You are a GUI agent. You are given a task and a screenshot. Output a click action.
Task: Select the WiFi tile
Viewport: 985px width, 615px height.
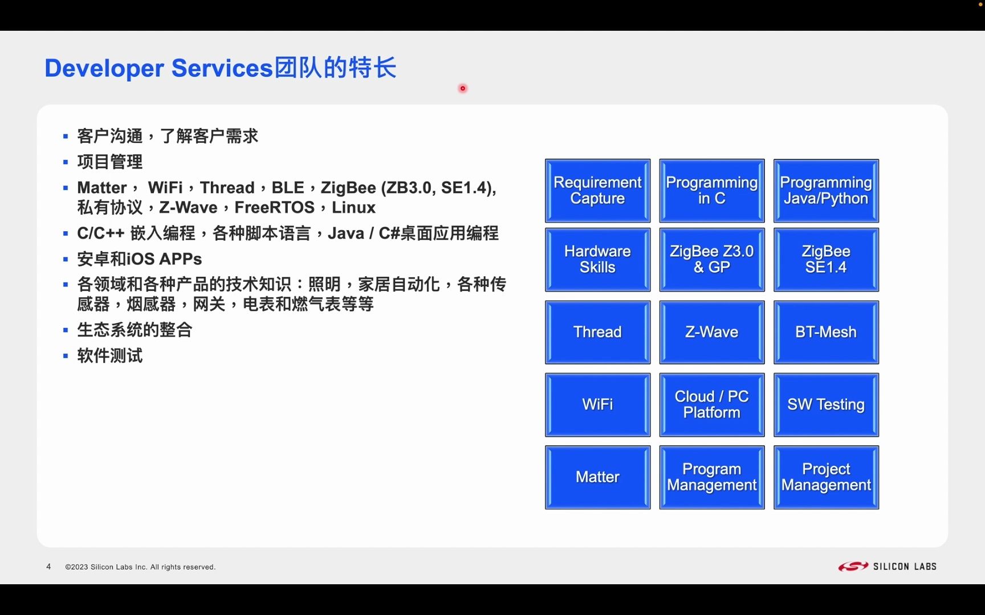597,405
